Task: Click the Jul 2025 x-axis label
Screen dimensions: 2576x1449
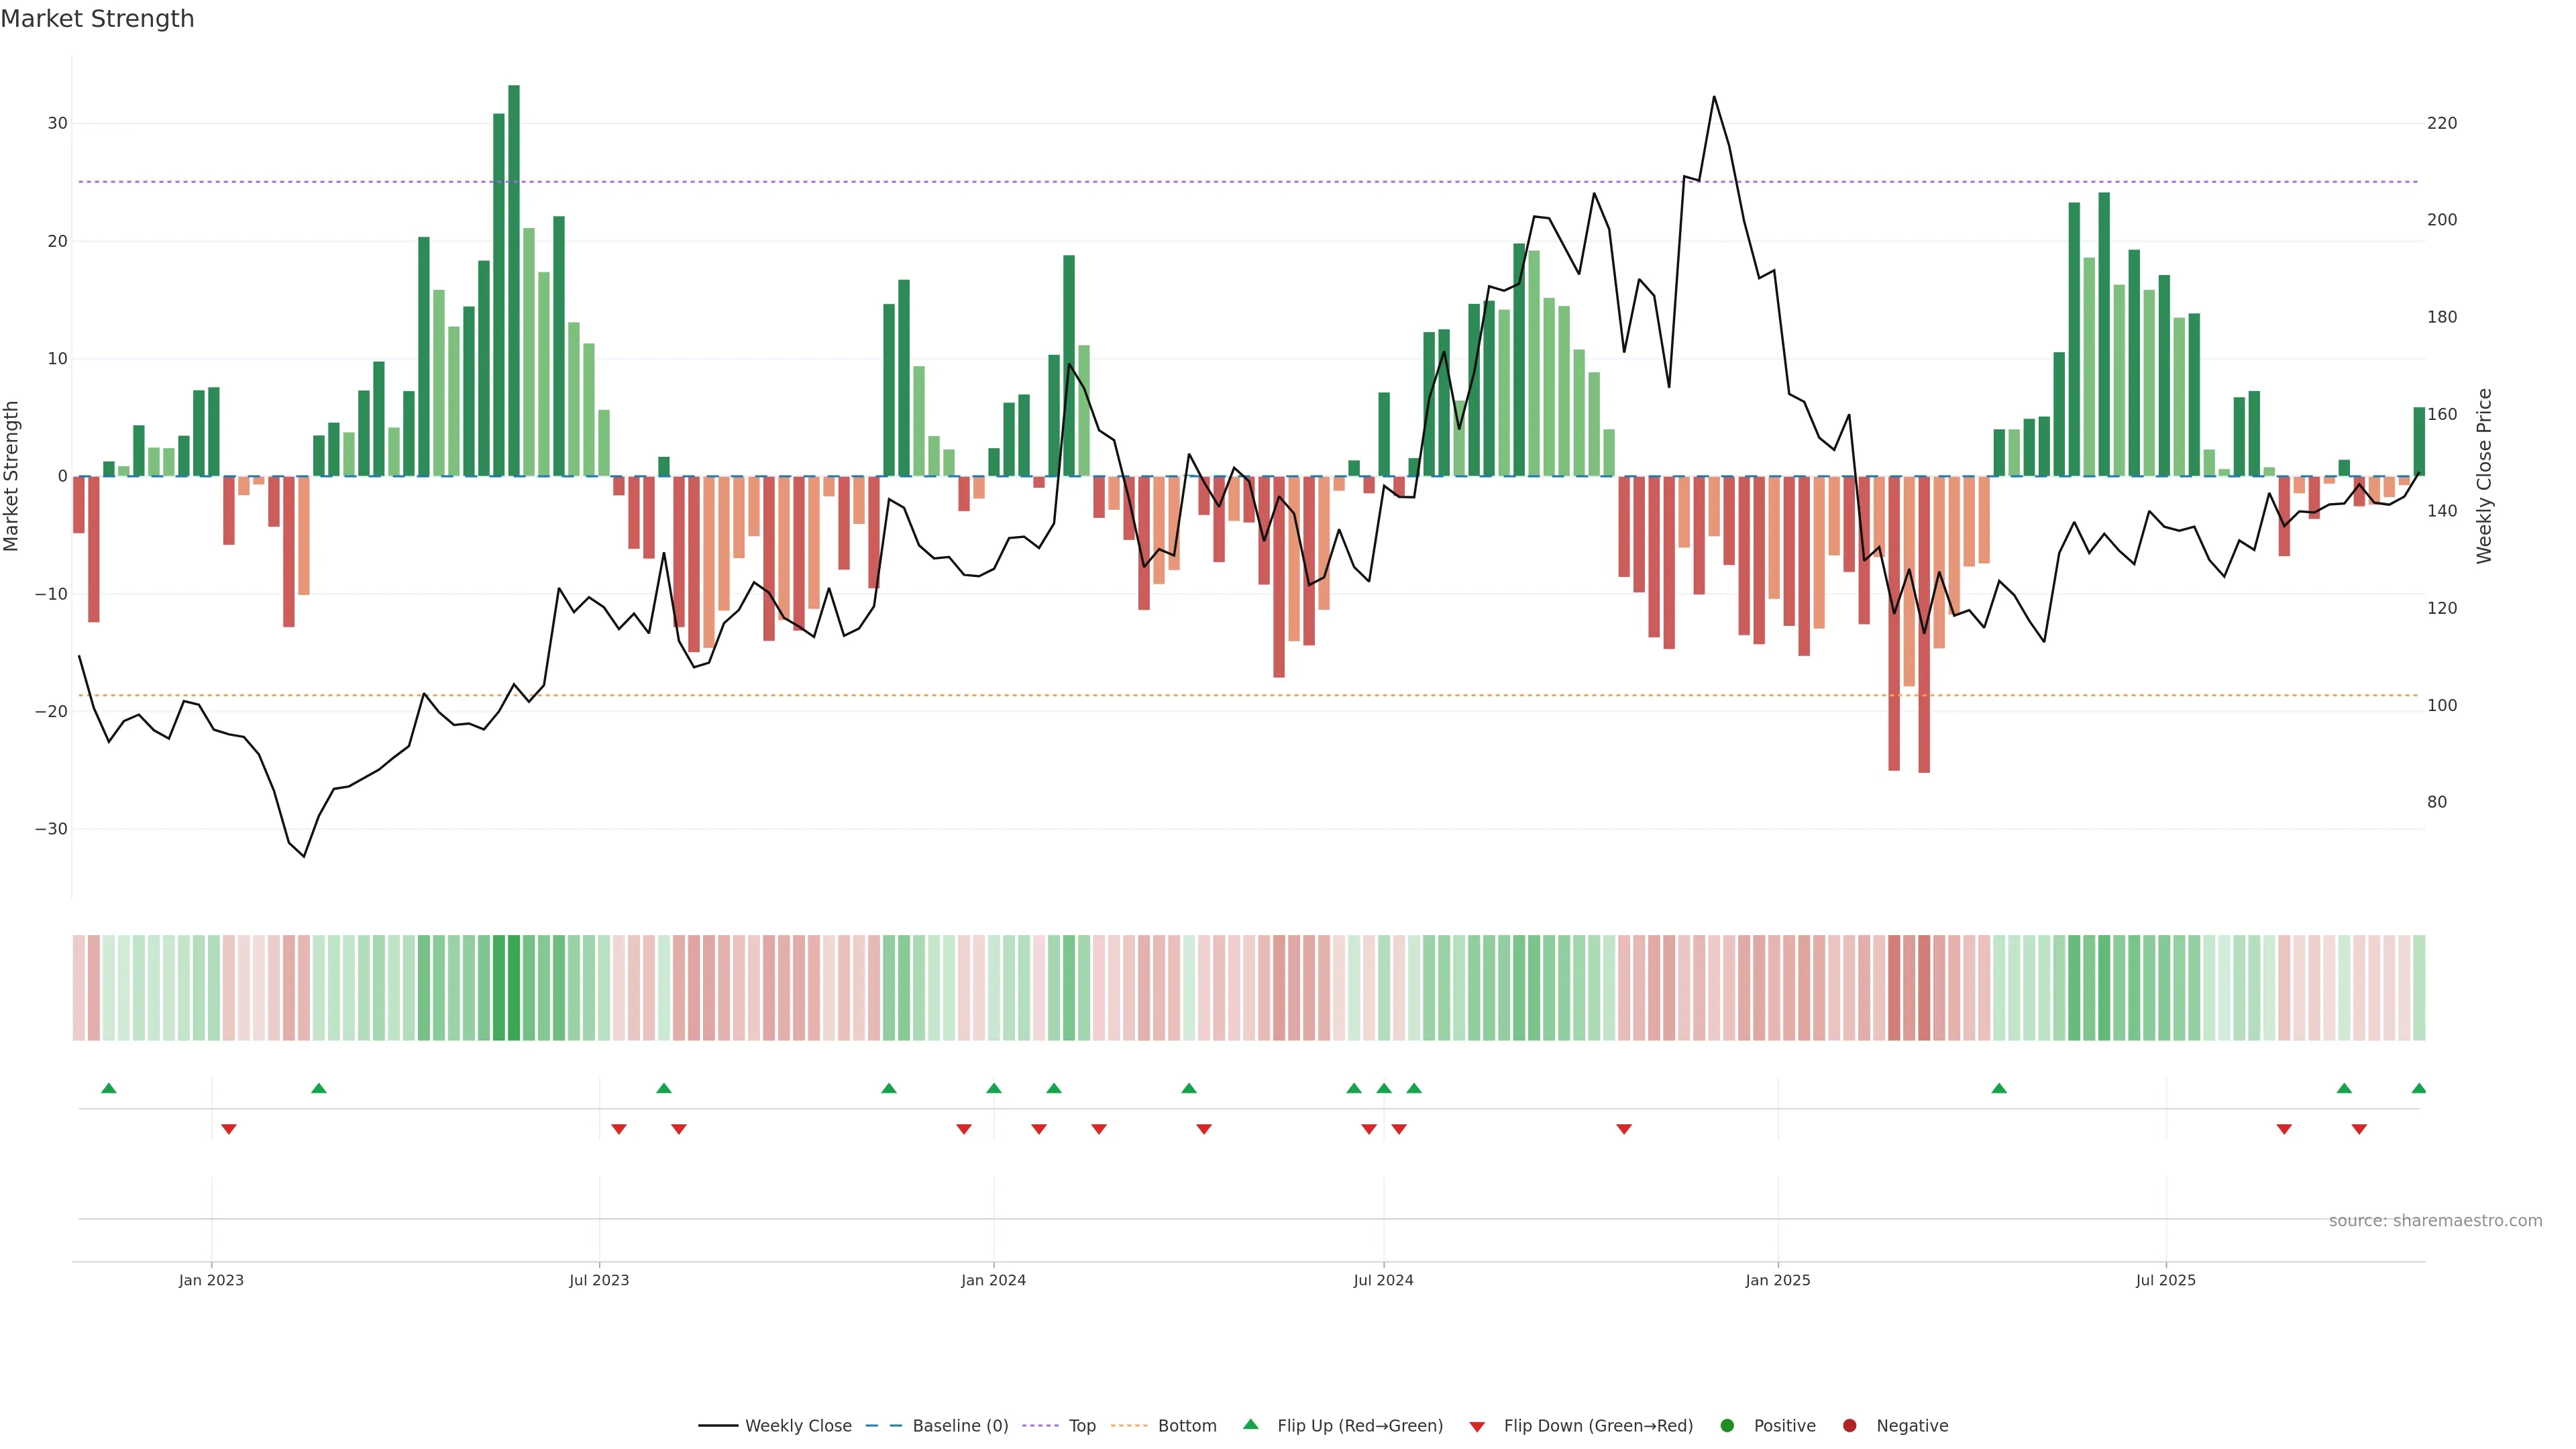Action: (2165, 1280)
